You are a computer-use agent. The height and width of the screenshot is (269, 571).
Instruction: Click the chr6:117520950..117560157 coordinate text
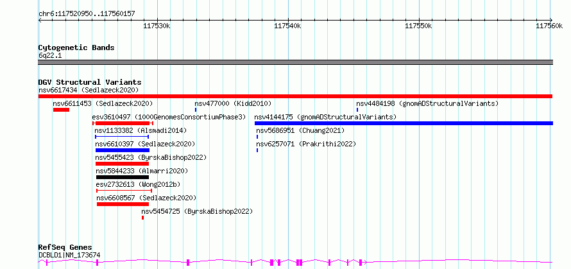tap(87, 14)
